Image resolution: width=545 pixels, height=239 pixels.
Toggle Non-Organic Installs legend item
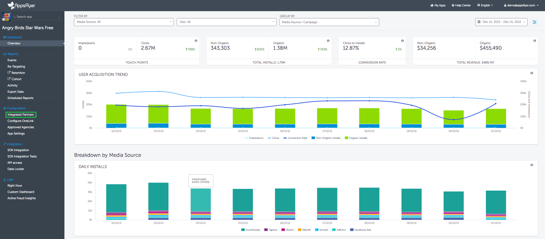(326, 138)
